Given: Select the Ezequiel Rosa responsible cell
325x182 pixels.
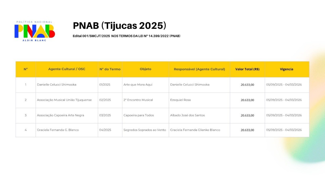Looking at the screenshot, I should pyautogui.click(x=180, y=100).
